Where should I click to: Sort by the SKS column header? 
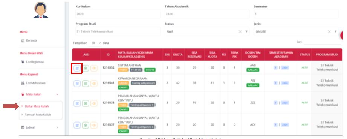point(167,55)
